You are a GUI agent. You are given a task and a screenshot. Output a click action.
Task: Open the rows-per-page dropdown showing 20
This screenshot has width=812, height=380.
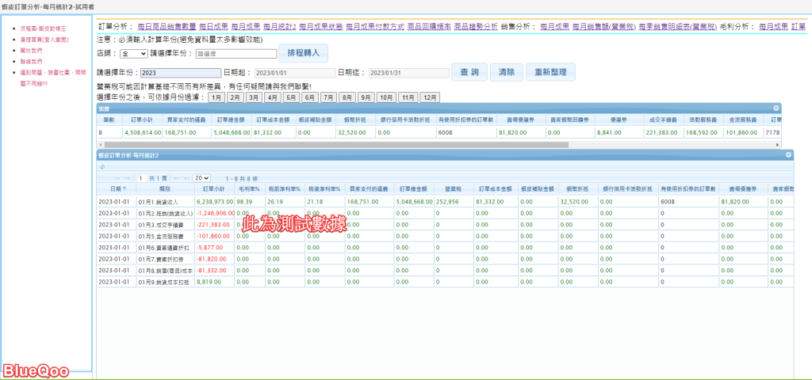(201, 178)
